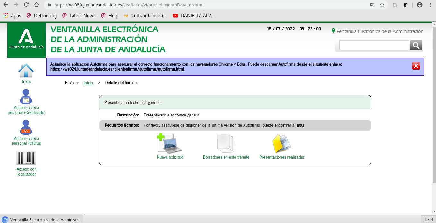Open Help bookmark

(109, 15)
